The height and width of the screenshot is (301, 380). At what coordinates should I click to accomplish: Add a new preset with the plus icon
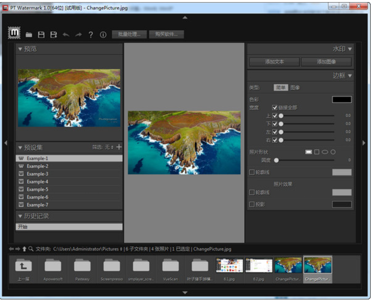tap(119, 147)
